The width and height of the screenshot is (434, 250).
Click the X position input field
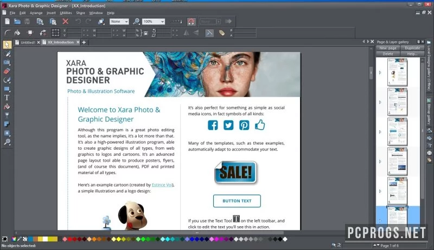click(74, 30)
